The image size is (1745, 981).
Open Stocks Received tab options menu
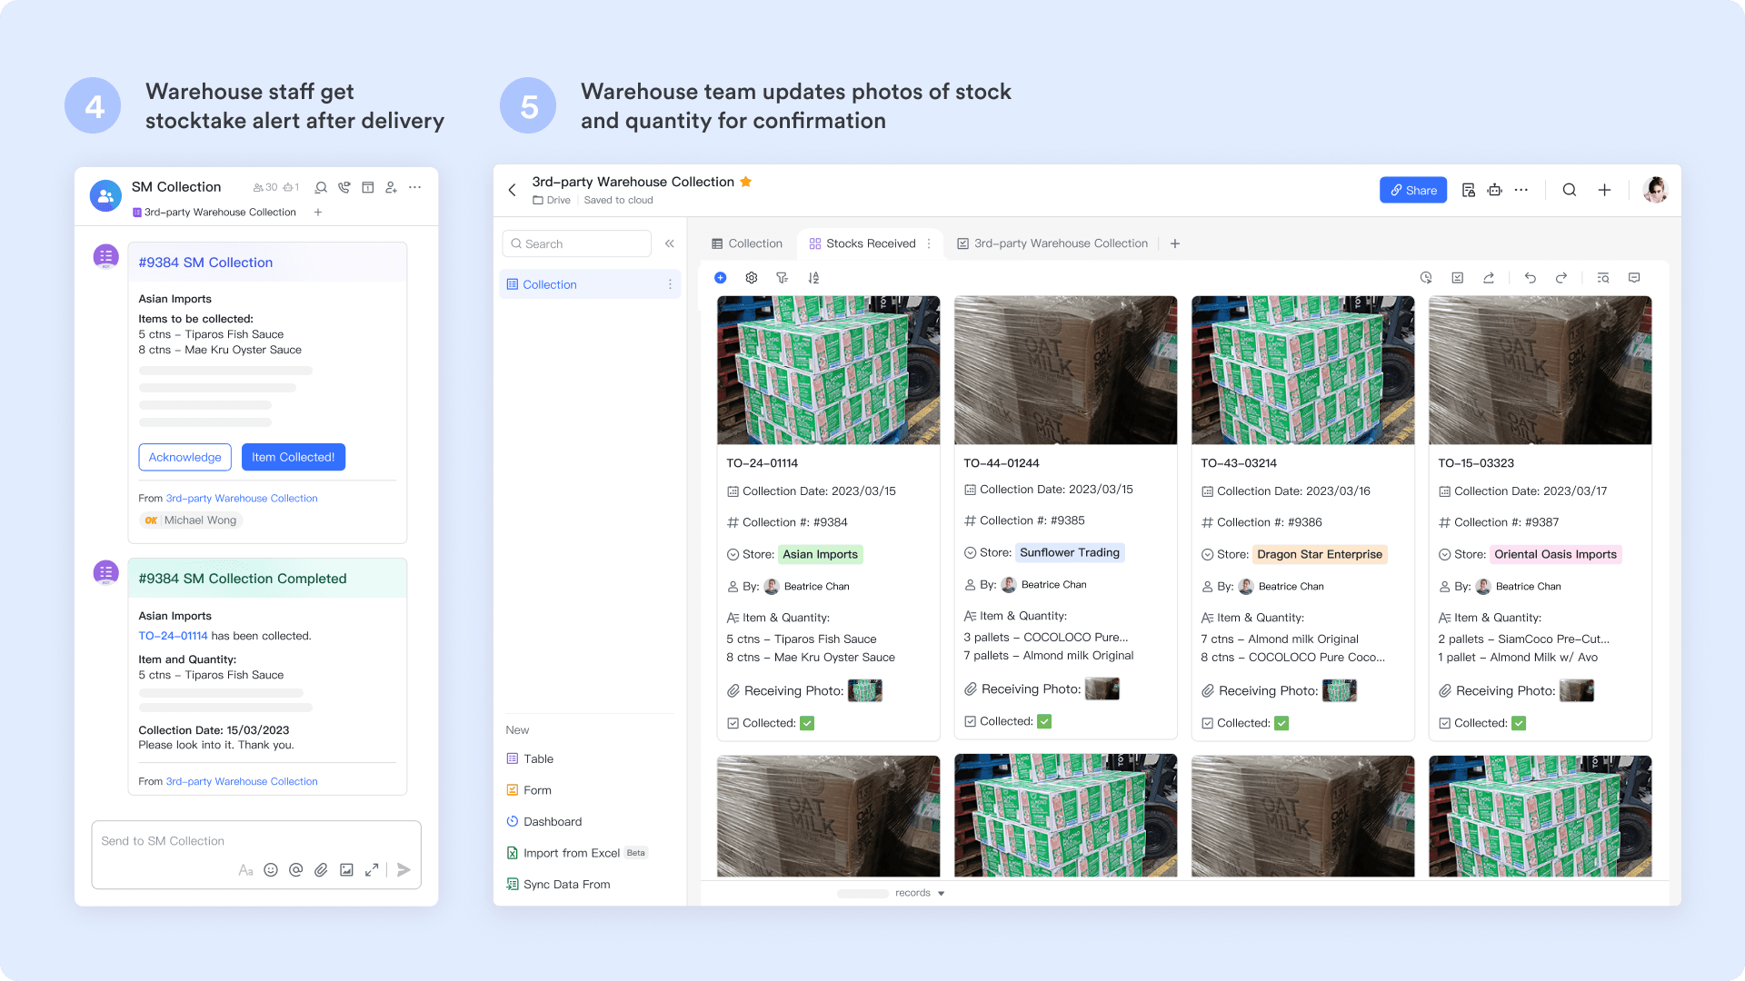coord(929,243)
